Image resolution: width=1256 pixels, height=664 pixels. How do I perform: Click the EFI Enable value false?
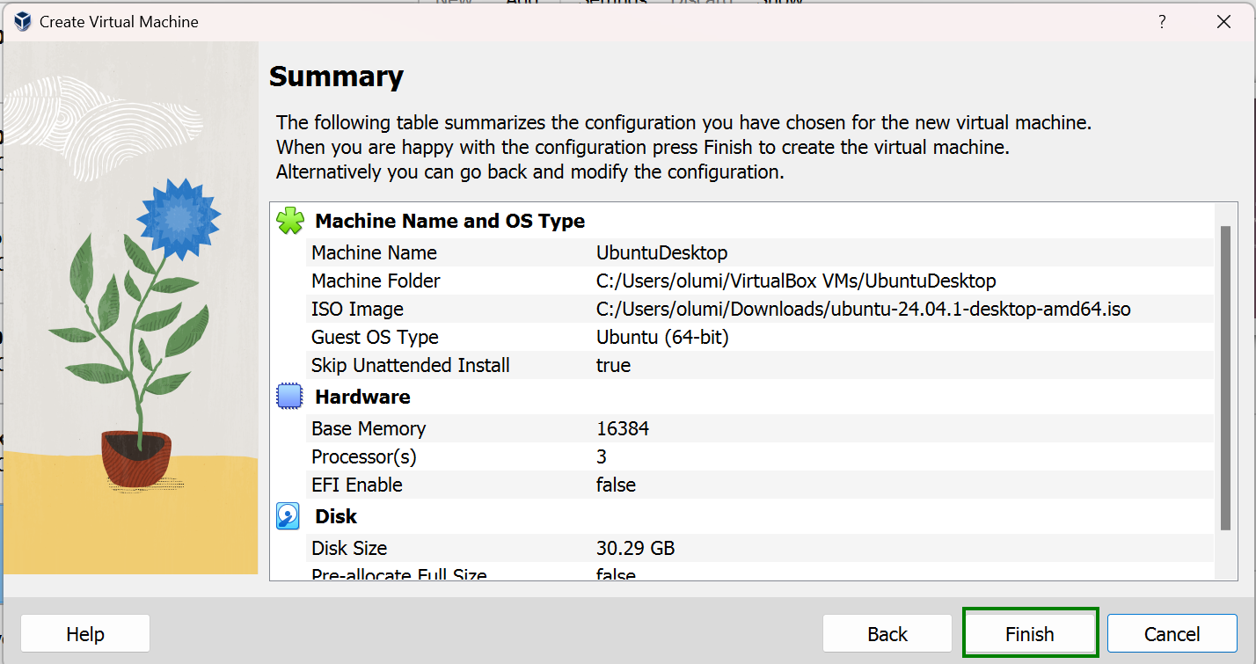(616, 485)
